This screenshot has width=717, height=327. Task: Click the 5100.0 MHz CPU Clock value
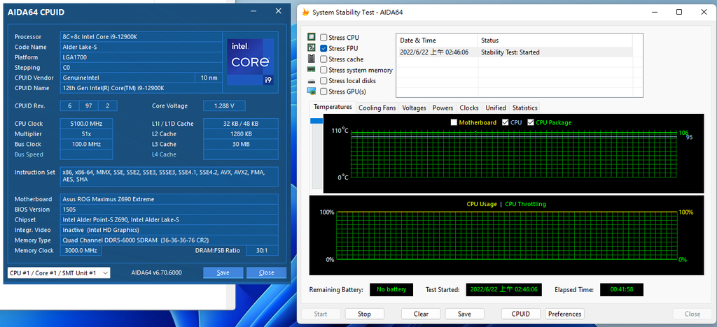(86, 124)
